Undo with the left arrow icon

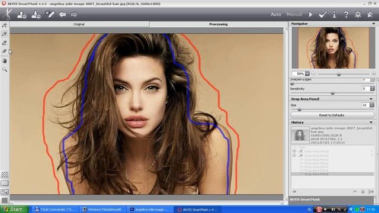tap(62, 14)
